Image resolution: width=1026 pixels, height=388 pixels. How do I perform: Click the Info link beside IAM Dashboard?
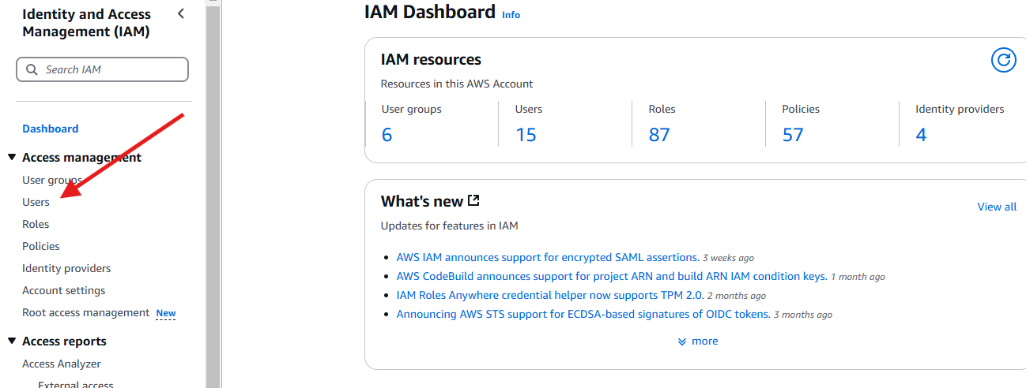click(511, 15)
